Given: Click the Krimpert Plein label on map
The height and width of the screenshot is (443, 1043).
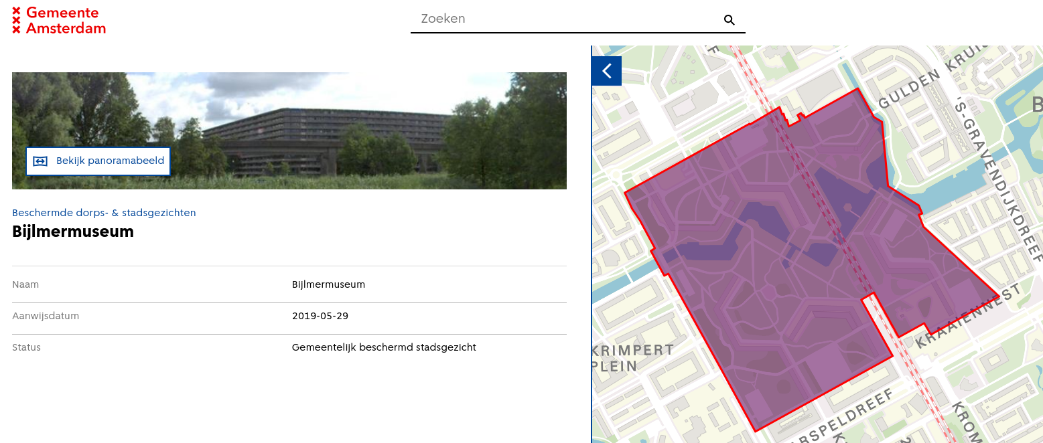Looking at the screenshot, I should pyautogui.click(x=632, y=358).
